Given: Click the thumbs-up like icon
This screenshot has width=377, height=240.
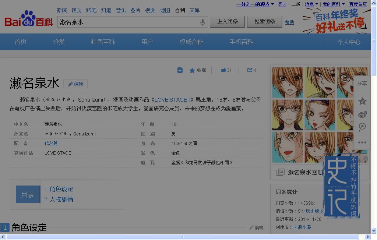Looking at the screenshot, I should (223, 70).
